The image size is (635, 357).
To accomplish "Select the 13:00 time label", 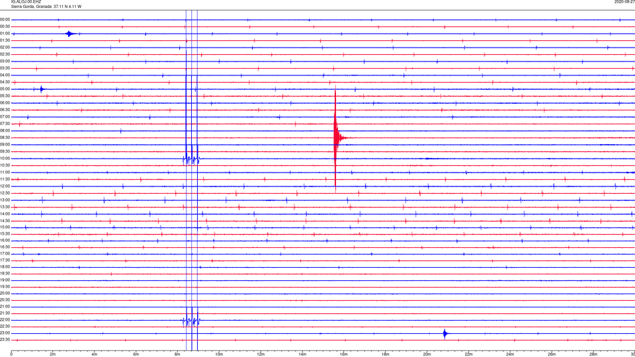I will click(x=5, y=200).
